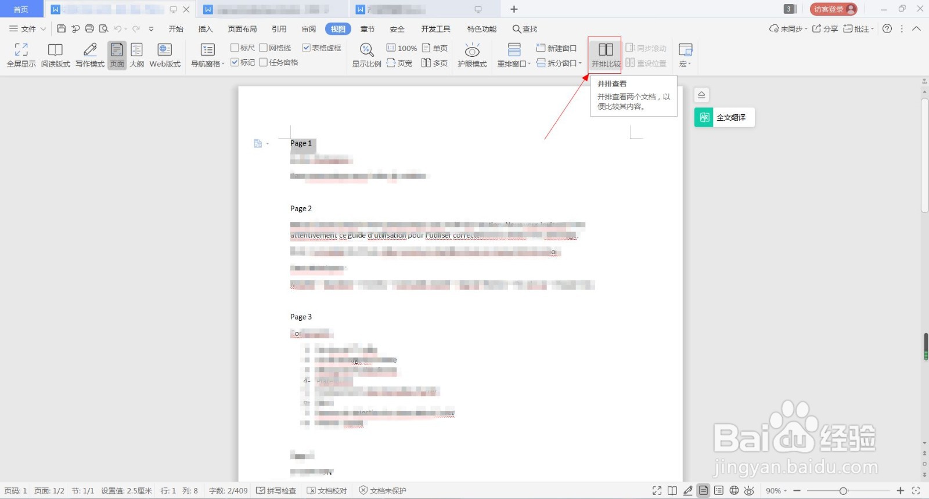Image resolution: width=929 pixels, height=499 pixels.
Task: Enable the gridlines (网格线) checkbox
Action: [263, 48]
